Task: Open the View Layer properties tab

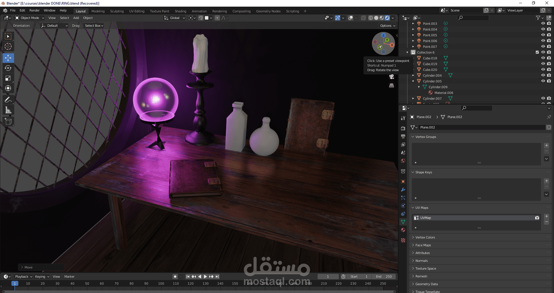Action: point(403,144)
